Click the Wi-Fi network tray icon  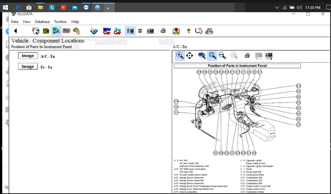coord(285,8)
